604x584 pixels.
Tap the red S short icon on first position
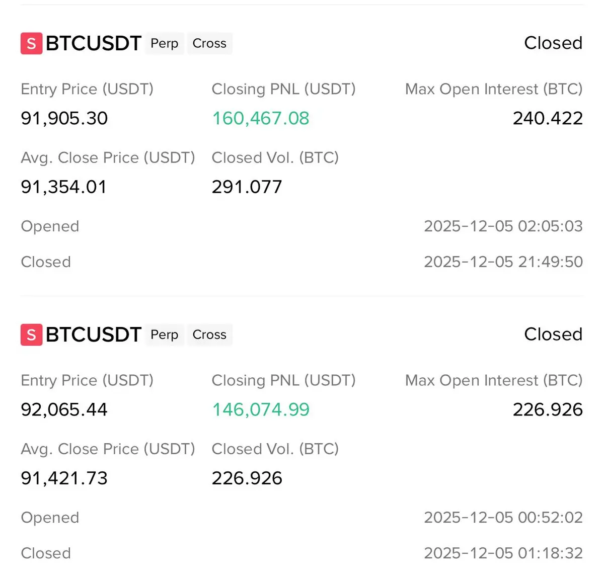pos(31,43)
